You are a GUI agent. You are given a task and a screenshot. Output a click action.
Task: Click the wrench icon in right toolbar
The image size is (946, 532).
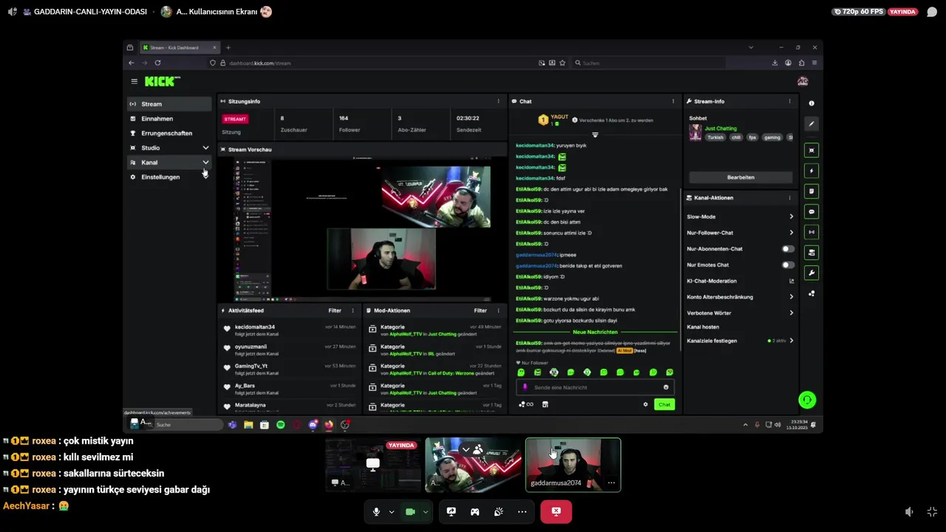[x=811, y=273]
